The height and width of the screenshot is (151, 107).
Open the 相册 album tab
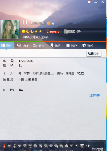pos(23,46)
